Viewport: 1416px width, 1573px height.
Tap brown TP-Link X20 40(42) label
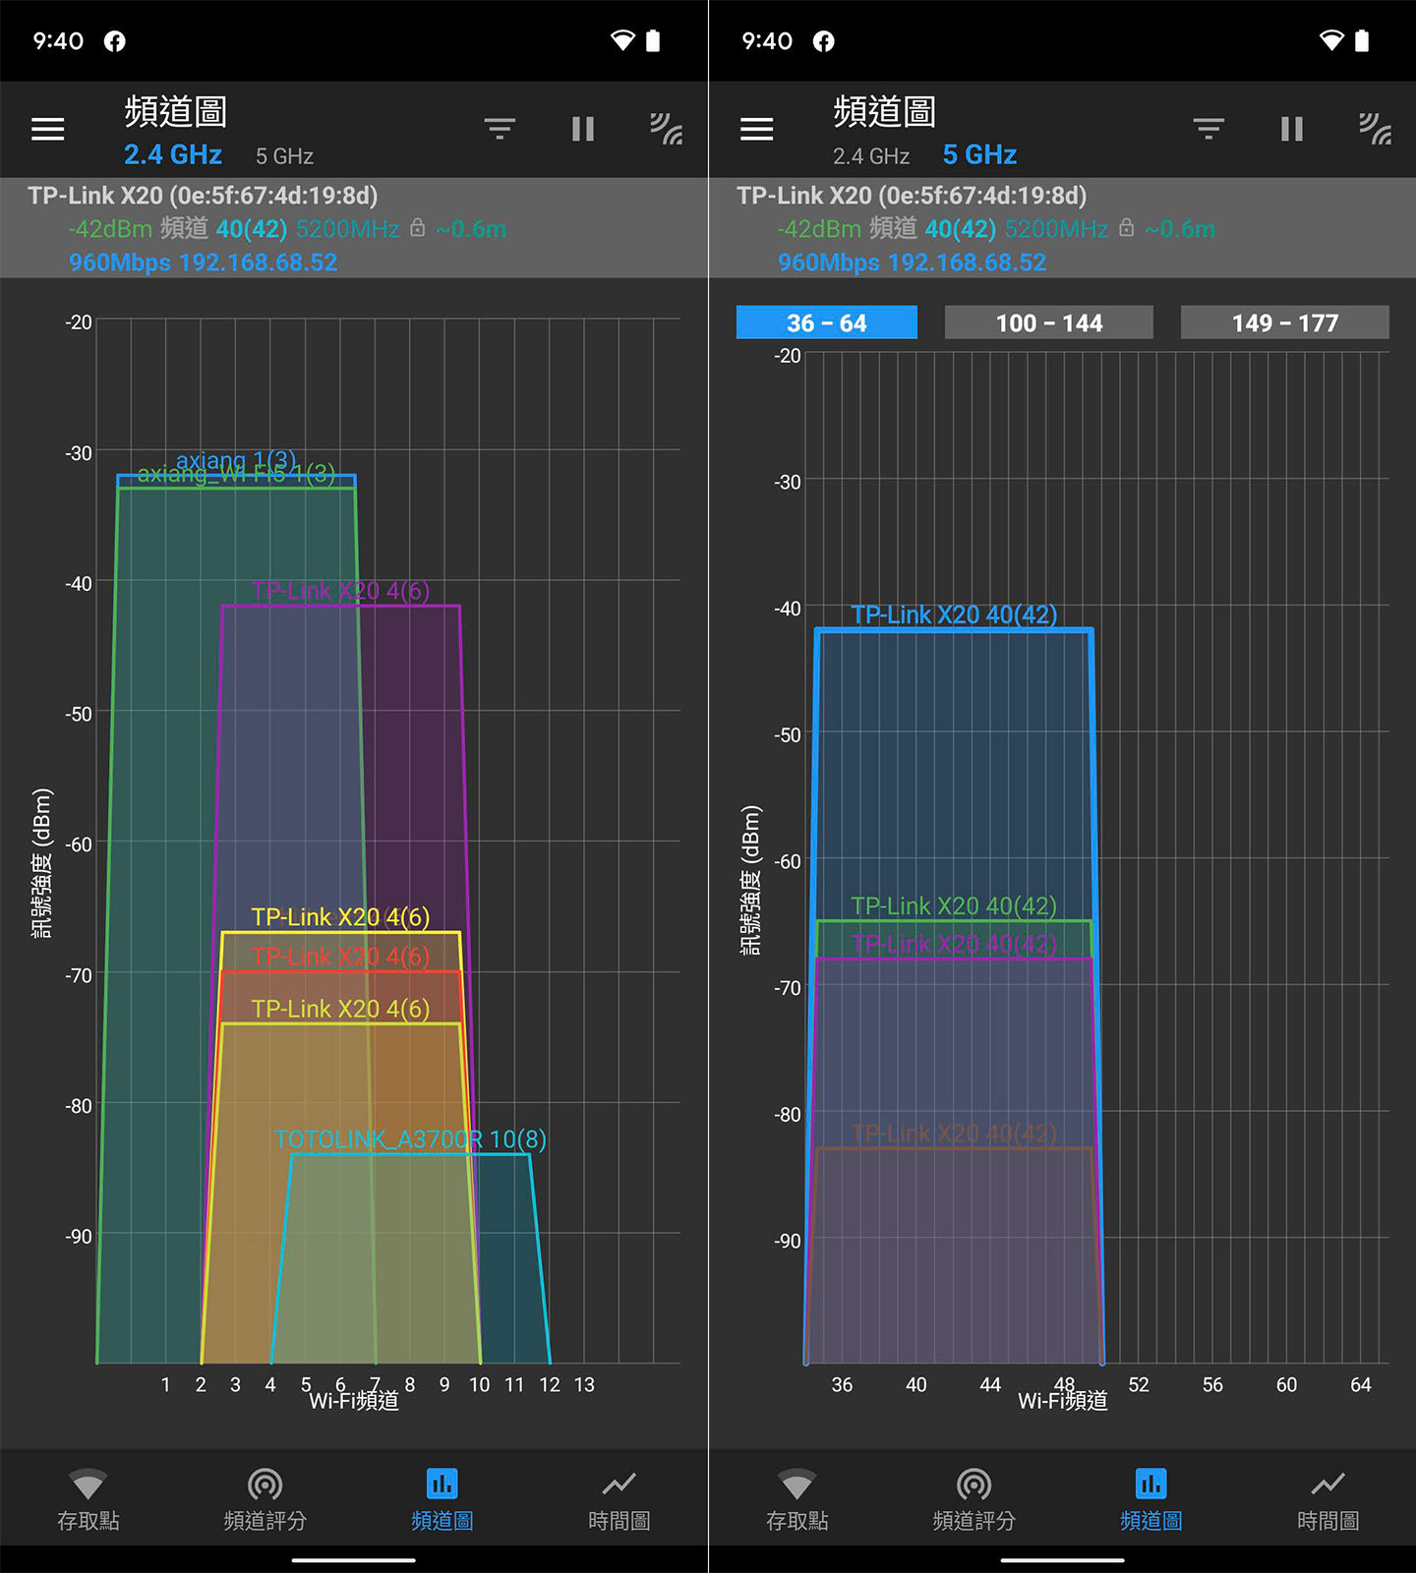pos(954,1134)
